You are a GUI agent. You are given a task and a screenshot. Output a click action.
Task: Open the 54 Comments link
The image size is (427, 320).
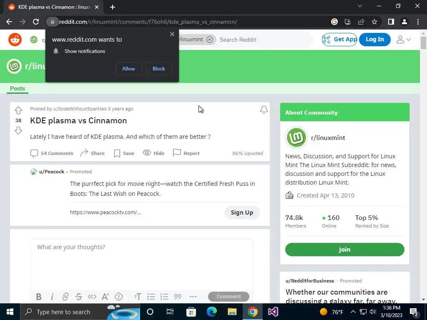pos(52,153)
